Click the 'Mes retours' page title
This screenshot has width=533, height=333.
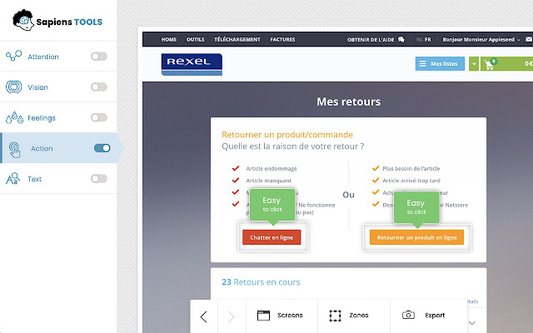pyautogui.click(x=348, y=102)
